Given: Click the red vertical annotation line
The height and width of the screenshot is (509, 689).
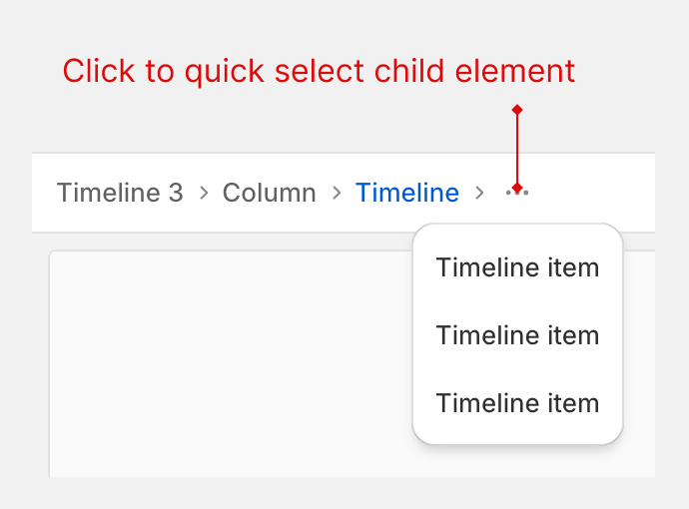Looking at the screenshot, I should (x=516, y=148).
